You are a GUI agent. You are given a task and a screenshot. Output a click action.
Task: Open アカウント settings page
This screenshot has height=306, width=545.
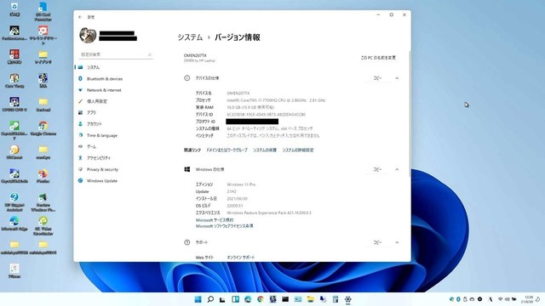point(94,124)
